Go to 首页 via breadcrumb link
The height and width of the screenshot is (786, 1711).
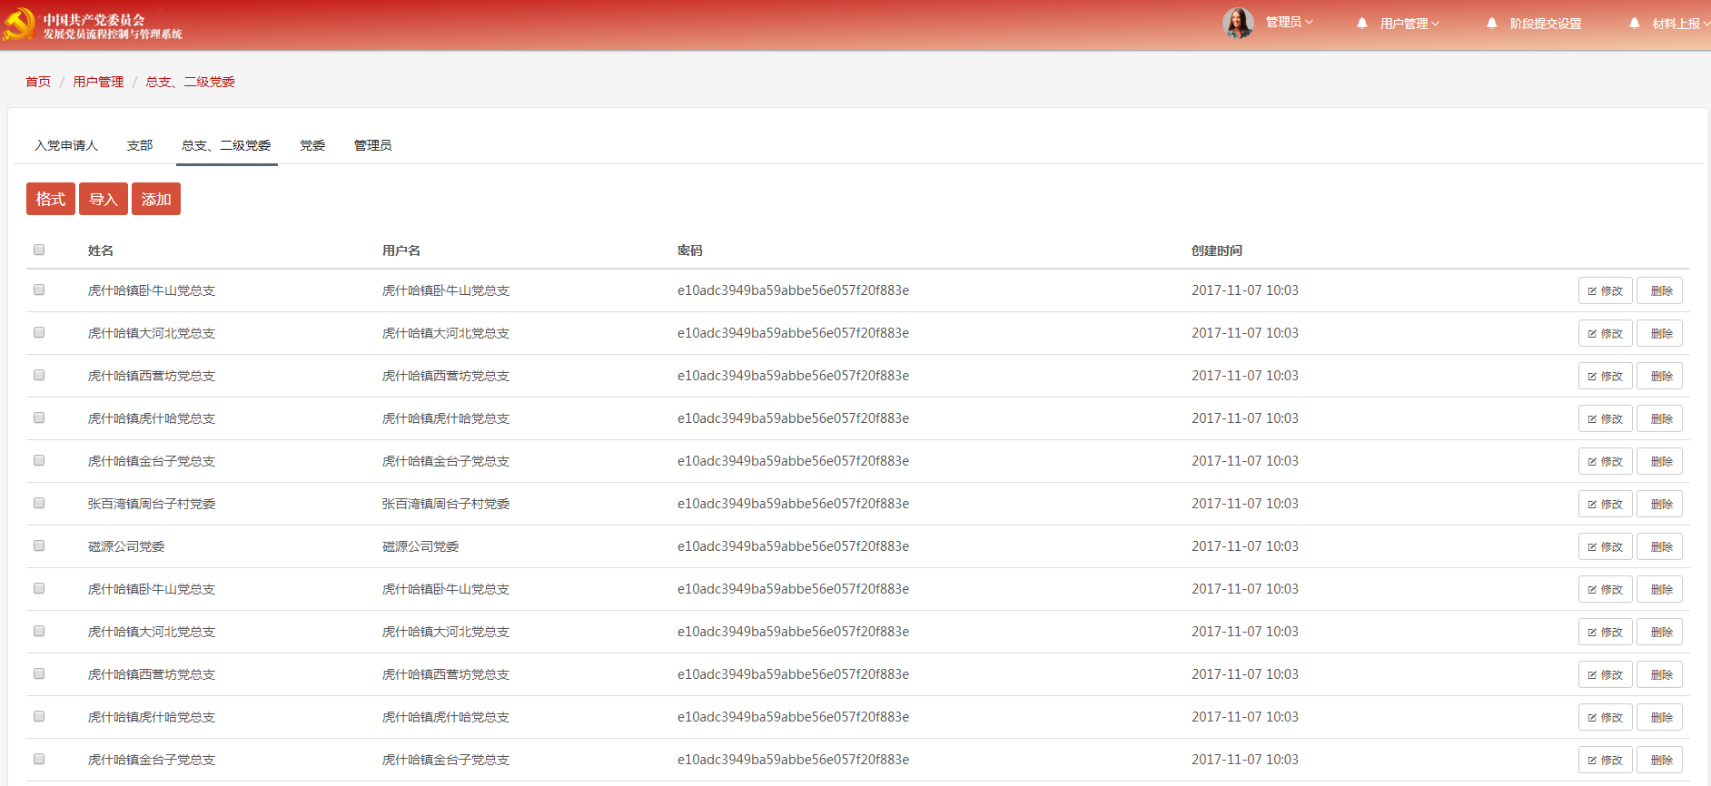38,82
